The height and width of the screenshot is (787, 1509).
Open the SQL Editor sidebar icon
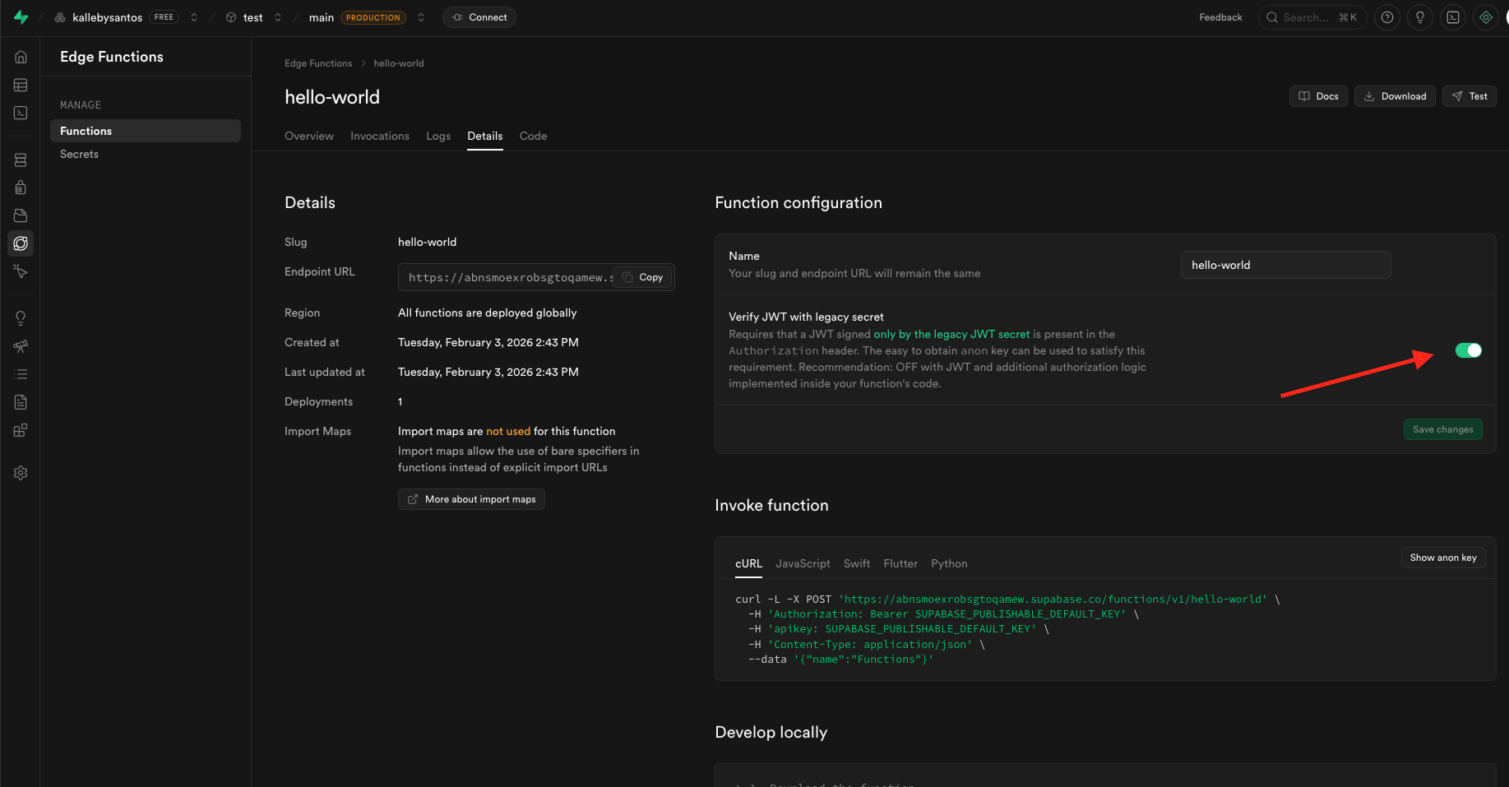(21, 113)
